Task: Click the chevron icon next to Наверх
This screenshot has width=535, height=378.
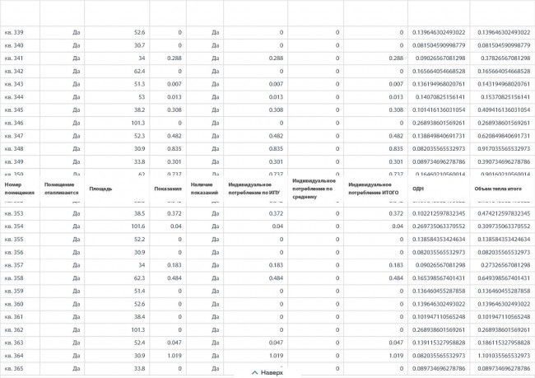Action: pyautogui.click(x=254, y=372)
